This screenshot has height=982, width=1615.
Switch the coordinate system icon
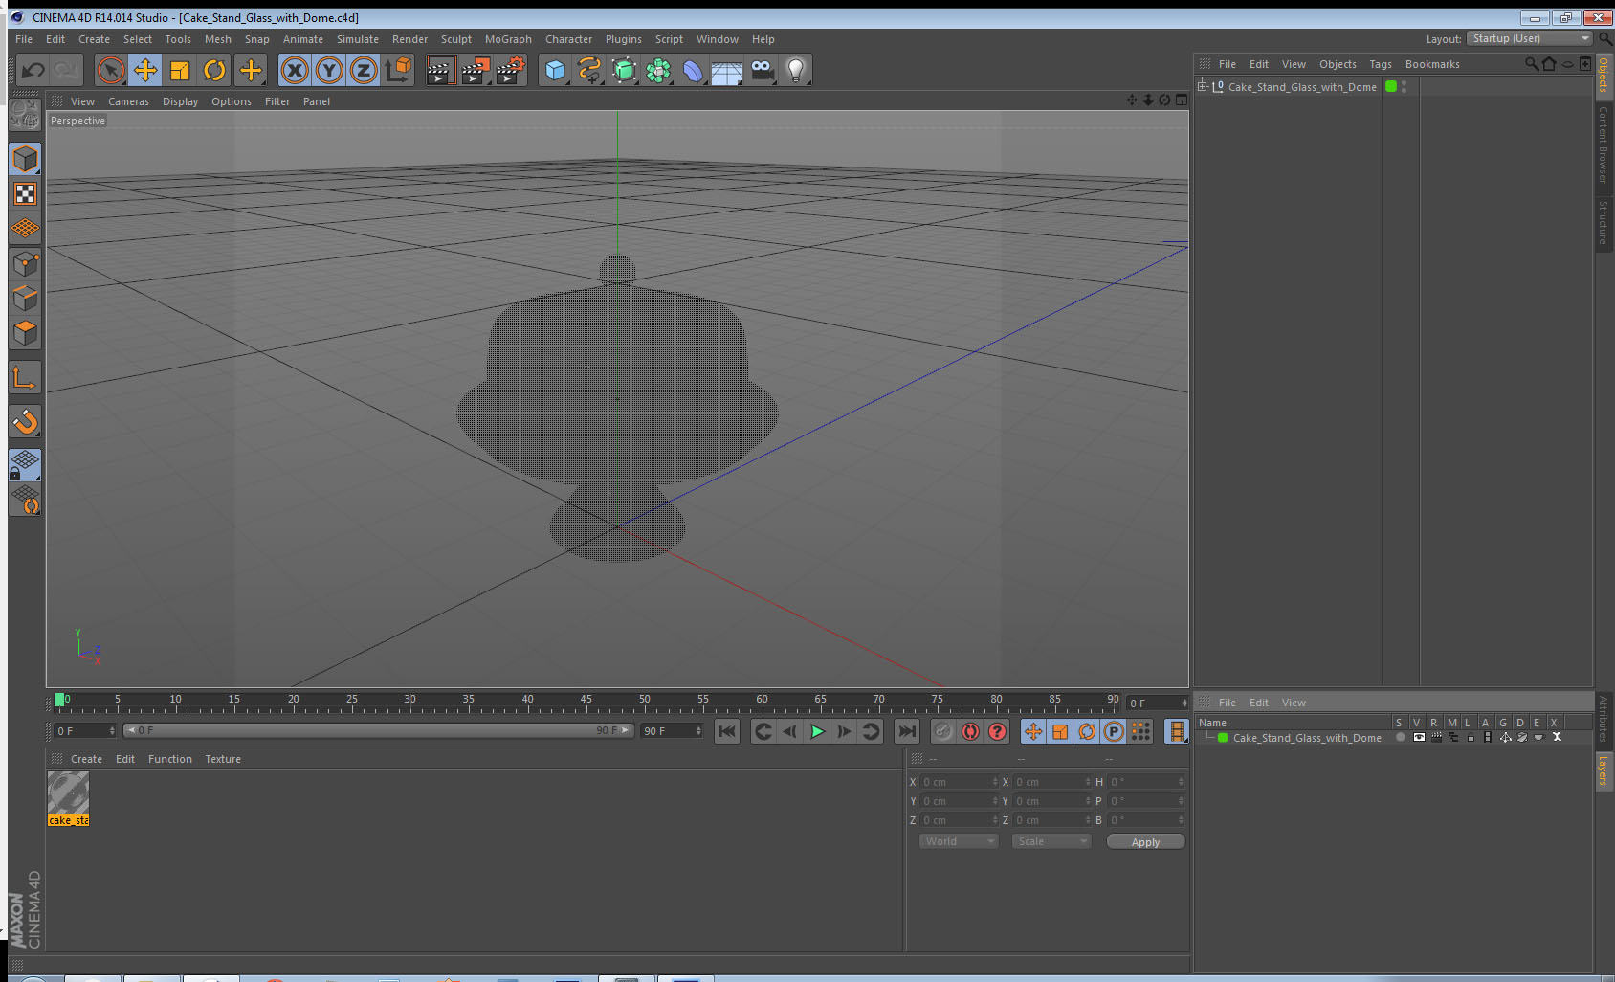coord(398,70)
